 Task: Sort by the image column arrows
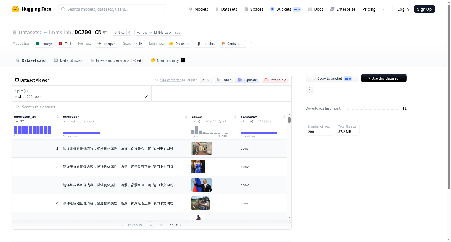click(x=235, y=117)
